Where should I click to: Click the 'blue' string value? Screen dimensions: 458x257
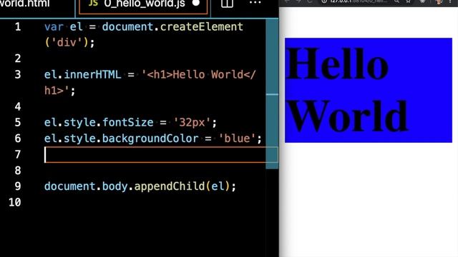coord(237,138)
